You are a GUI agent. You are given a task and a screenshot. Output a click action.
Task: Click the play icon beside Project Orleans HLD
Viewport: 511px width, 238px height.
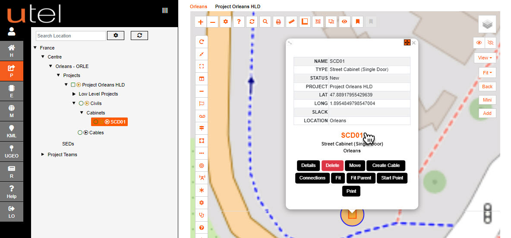click(x=79, y=85)
